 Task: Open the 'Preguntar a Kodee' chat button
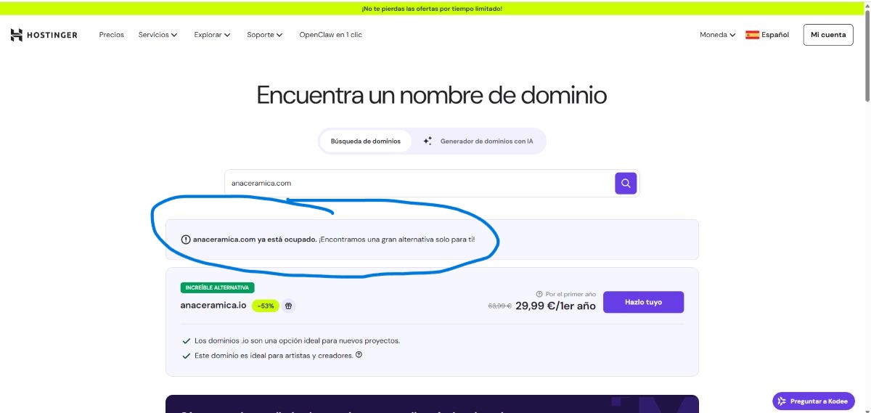click(814, 401)
